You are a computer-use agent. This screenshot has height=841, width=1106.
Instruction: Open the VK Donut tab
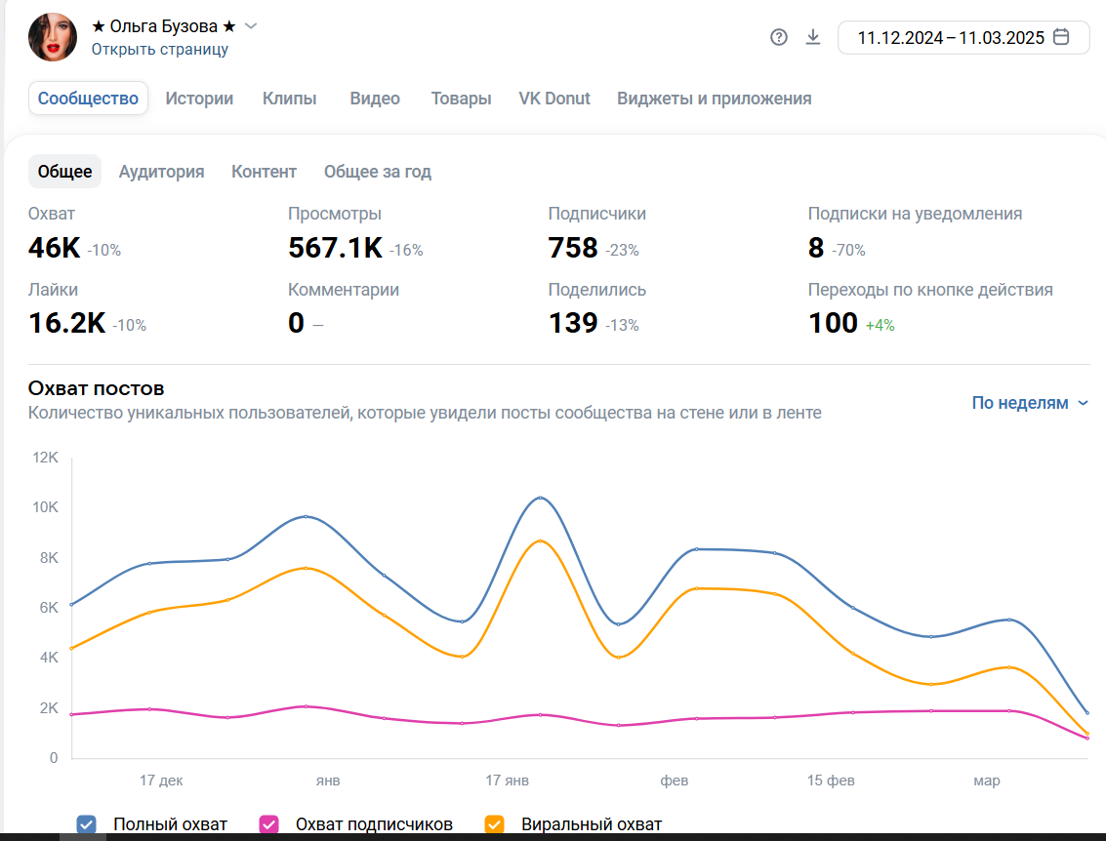point(554,98)
